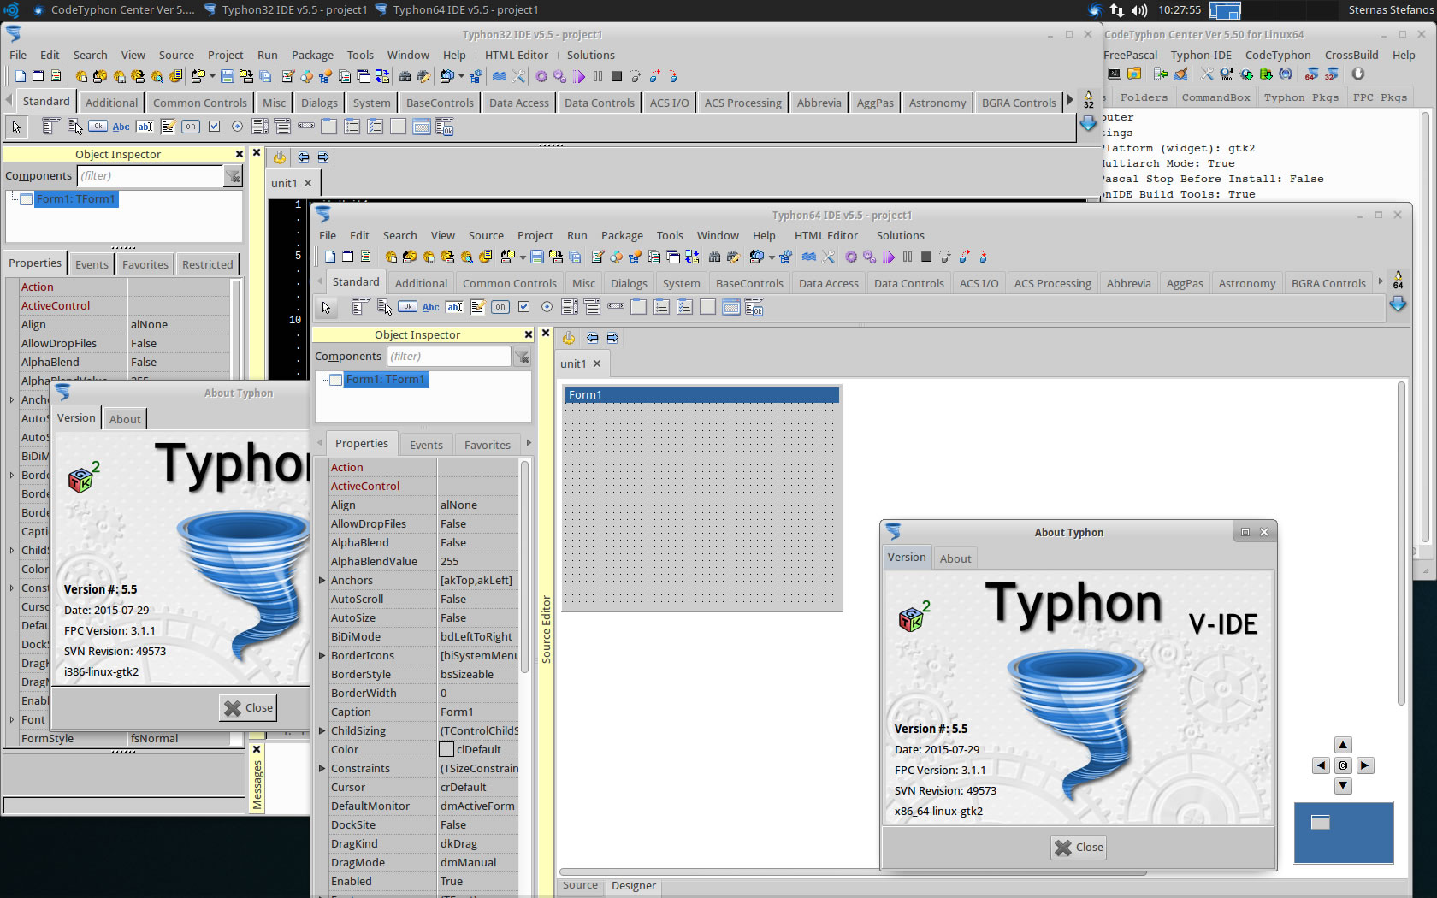The image size is (1437, 898).
Task: Click broom cleanup icon in CodeTyphon Center
Action: coord(1180,74)
